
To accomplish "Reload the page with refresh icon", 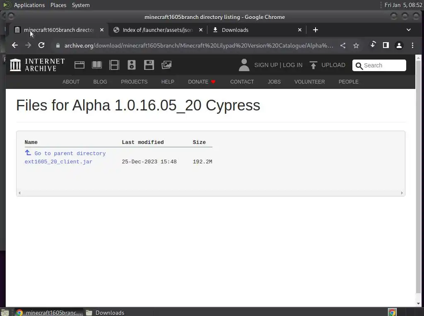I will point(41,45).
